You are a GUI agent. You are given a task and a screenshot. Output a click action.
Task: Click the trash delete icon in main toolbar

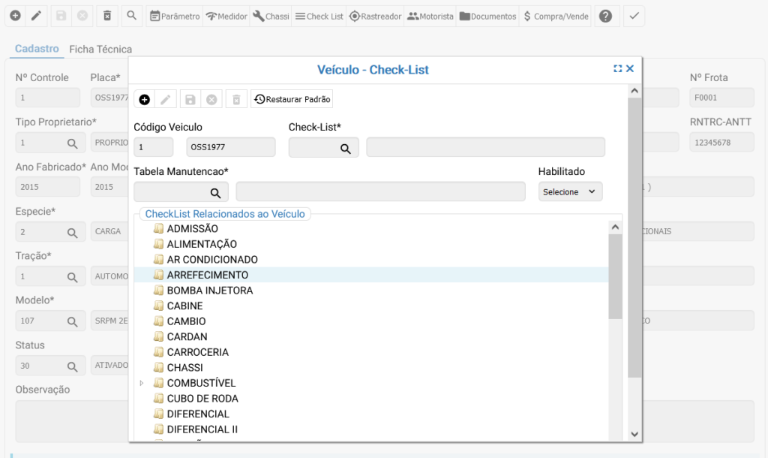[107, 16]
